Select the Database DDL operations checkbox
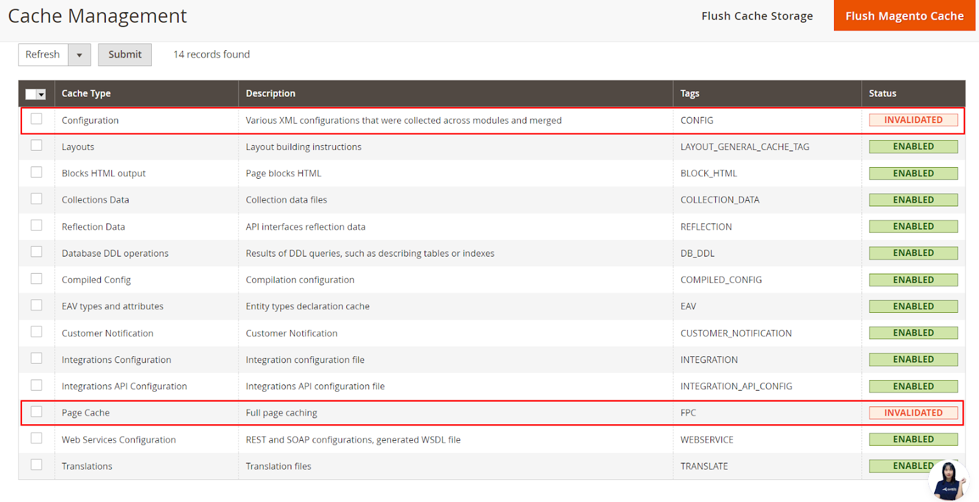 (37, 252)
